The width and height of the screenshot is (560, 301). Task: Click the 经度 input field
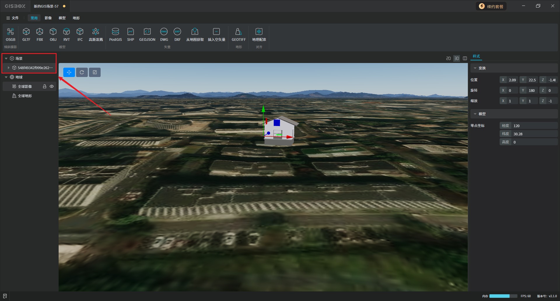(534, 126)
